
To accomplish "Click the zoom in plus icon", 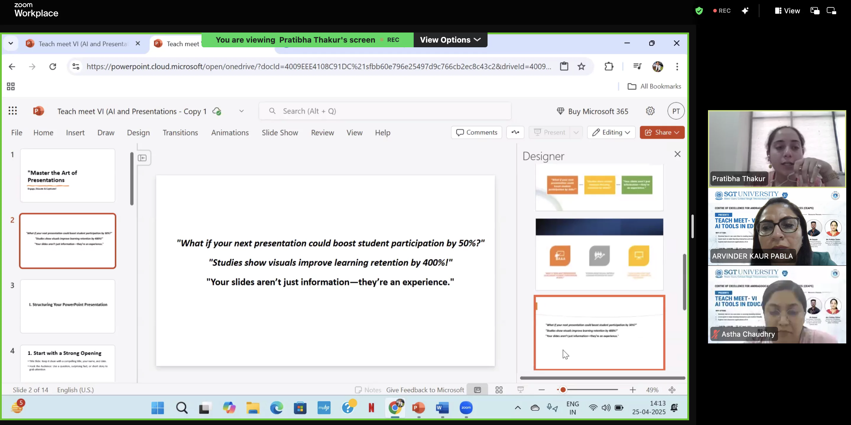I will tap(632, 390).
